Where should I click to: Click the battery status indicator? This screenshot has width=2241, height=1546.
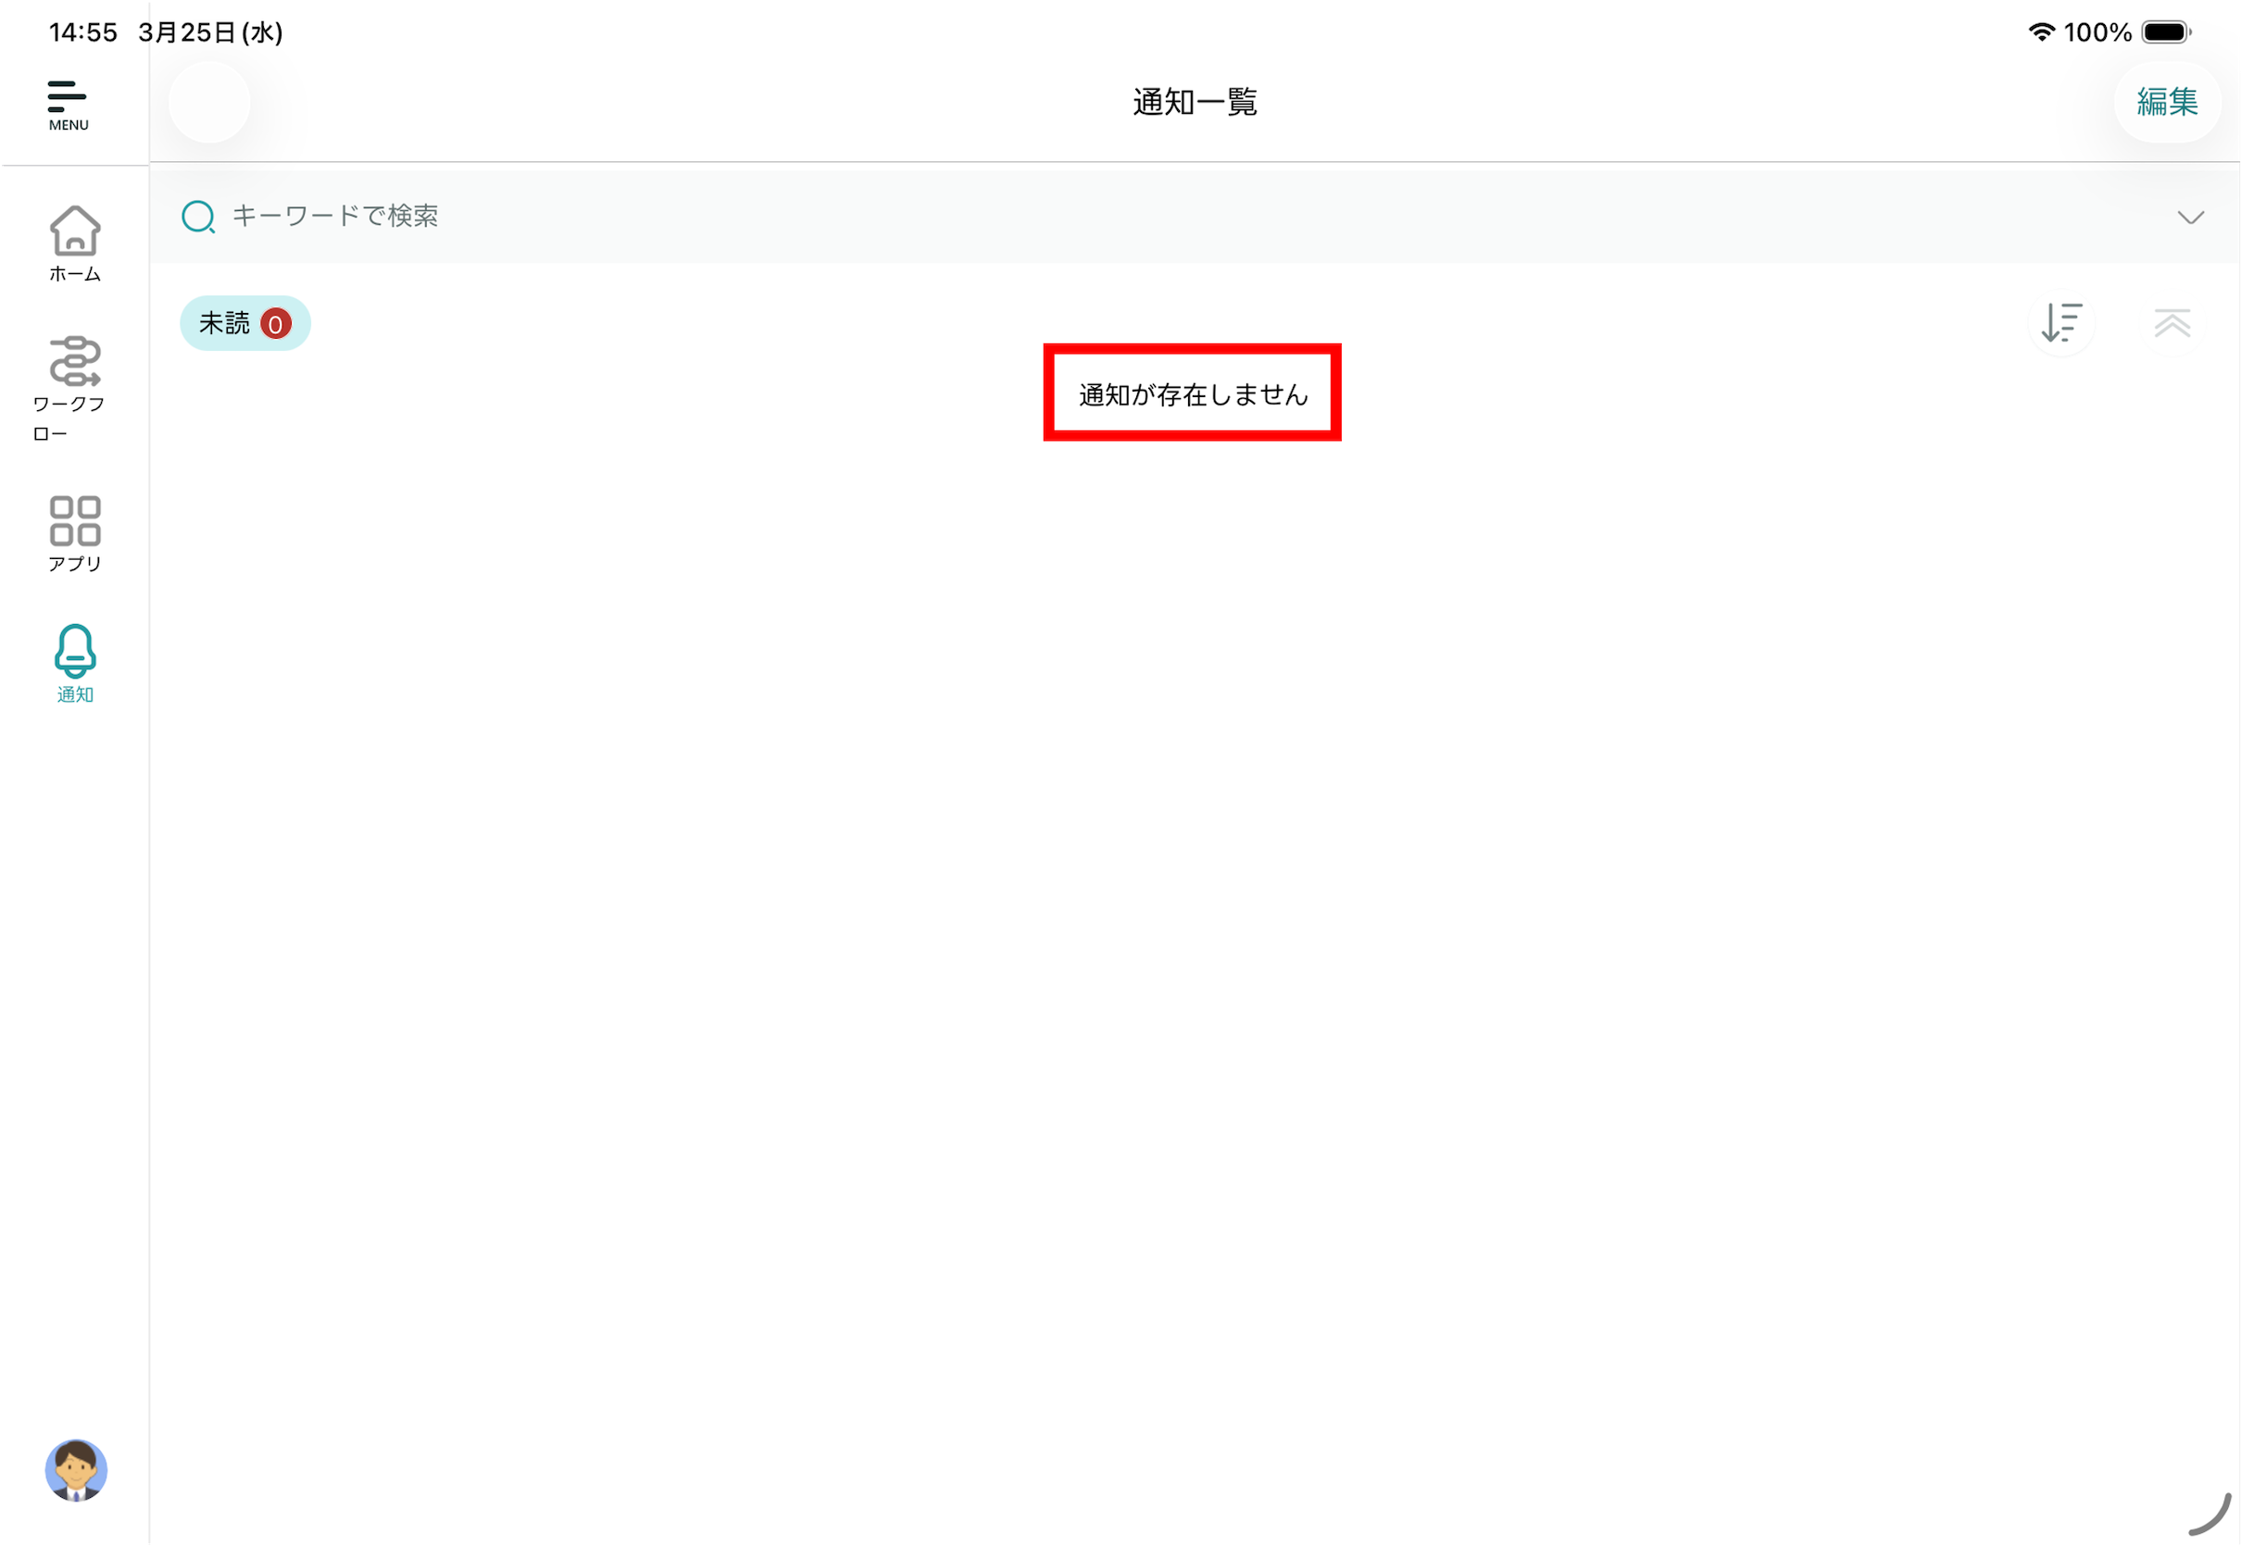(x=2165, y=32)
